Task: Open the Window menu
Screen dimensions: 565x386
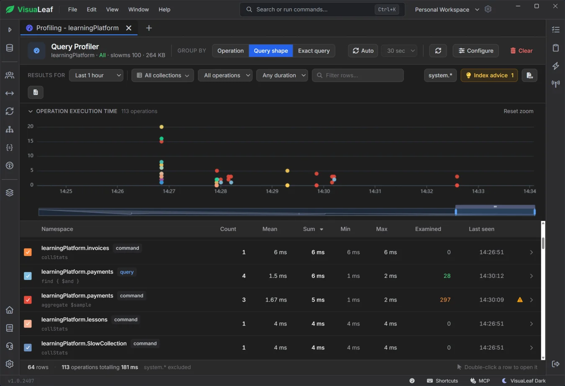Action: click(139, 9)
